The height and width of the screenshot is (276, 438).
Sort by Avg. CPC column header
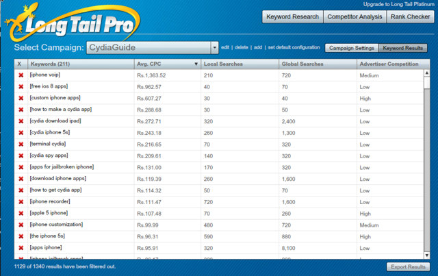[168, 64]
